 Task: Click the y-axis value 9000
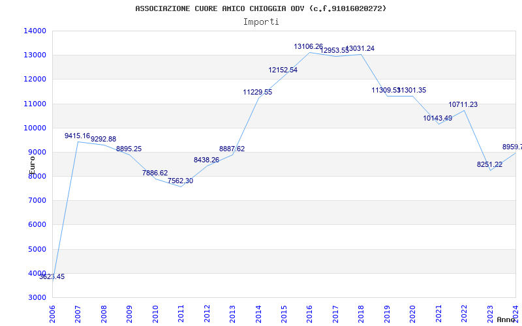coord(37,153)
